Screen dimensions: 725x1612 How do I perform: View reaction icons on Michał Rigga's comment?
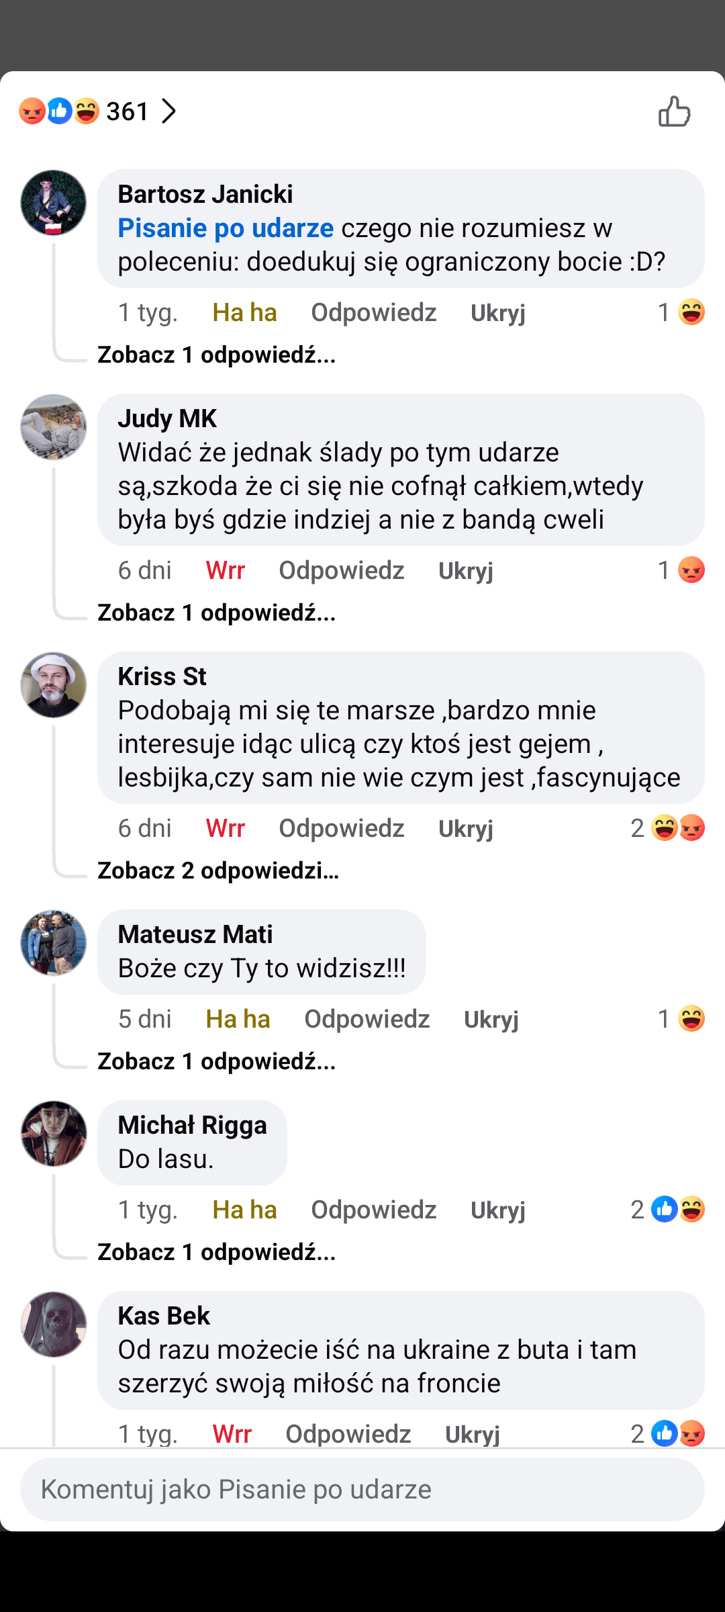(678, 1210)
